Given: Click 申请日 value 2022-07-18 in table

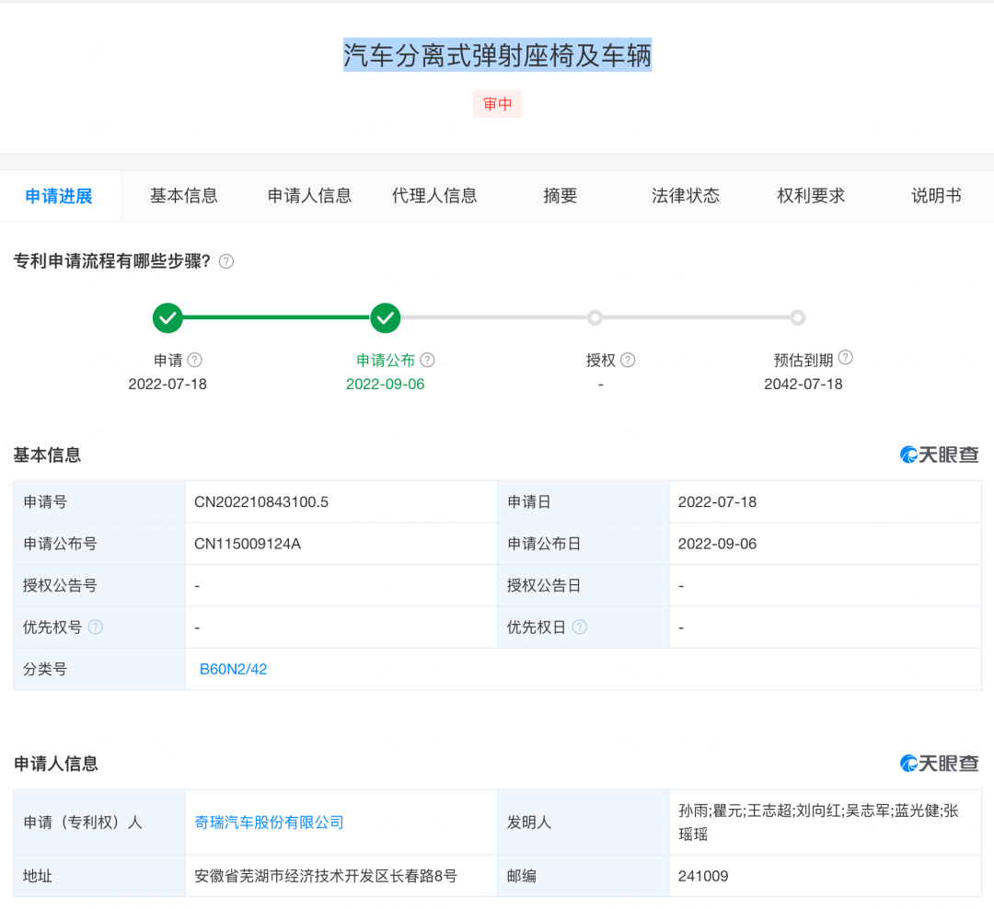Looking at the screenshot, I should [718, 502].
